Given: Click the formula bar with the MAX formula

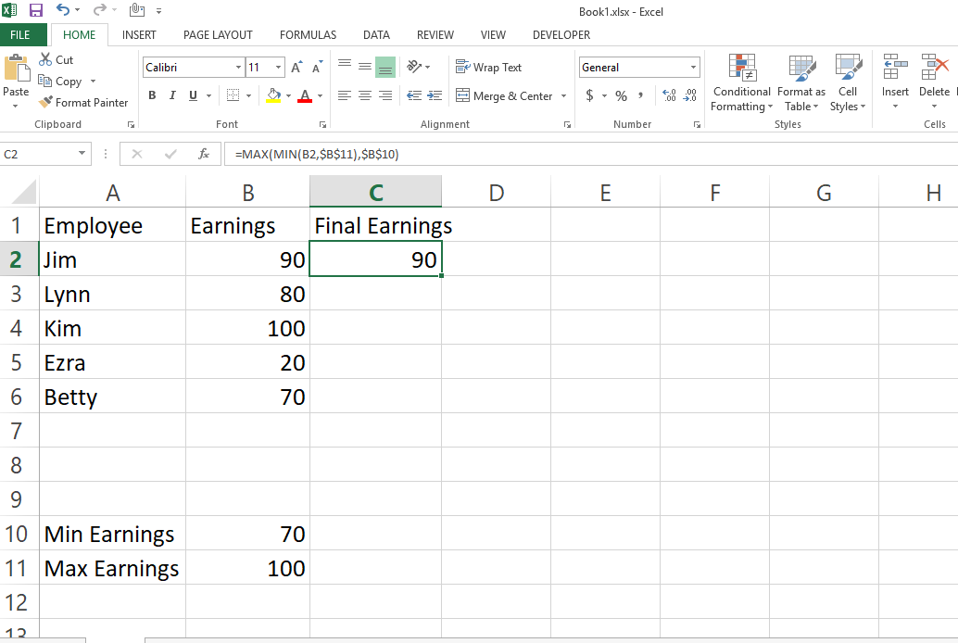Looking at the screenshot, I should pyautogui.click(x=590, y=154).
